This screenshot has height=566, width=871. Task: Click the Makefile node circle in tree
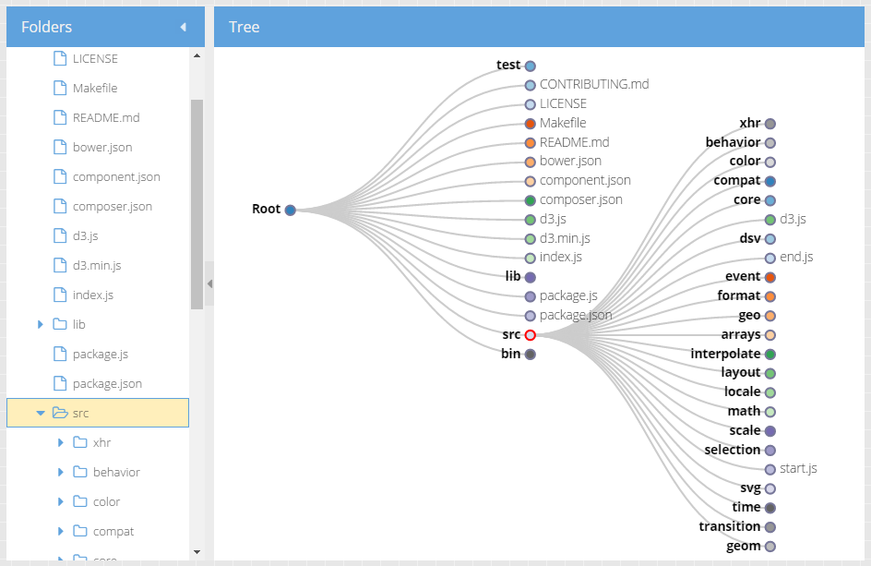(531, 124)
